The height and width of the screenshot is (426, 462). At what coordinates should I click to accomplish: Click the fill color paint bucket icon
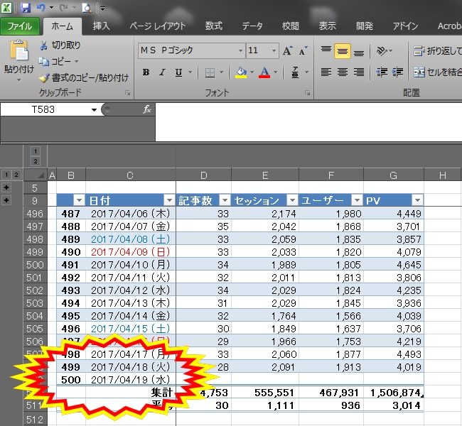pyautogui.click(x=241, y=72)
